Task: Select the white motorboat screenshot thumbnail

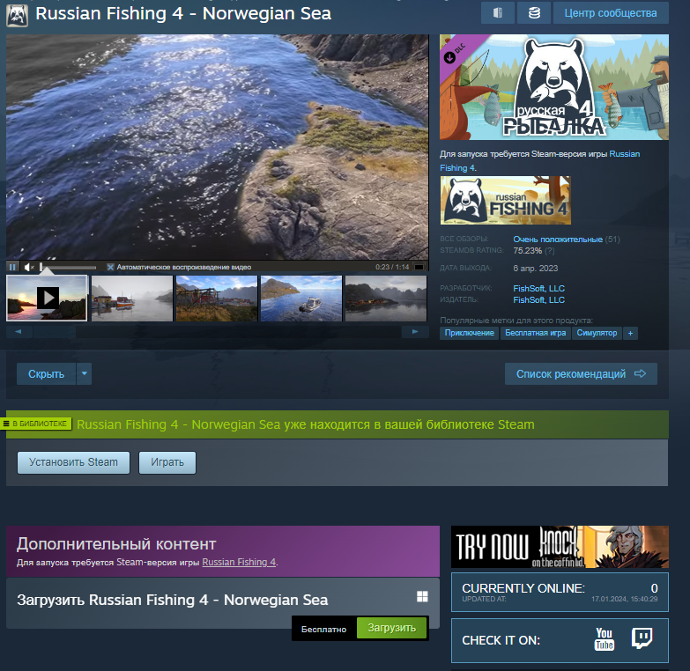Action: tap(301, 299)
